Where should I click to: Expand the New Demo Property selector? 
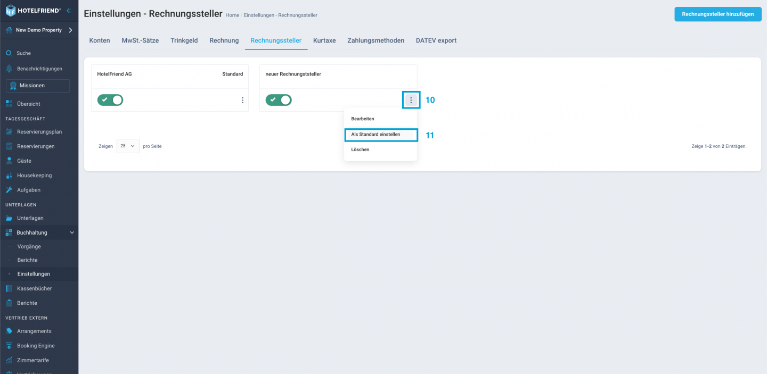pyautogui.click(x=70, y=30)
